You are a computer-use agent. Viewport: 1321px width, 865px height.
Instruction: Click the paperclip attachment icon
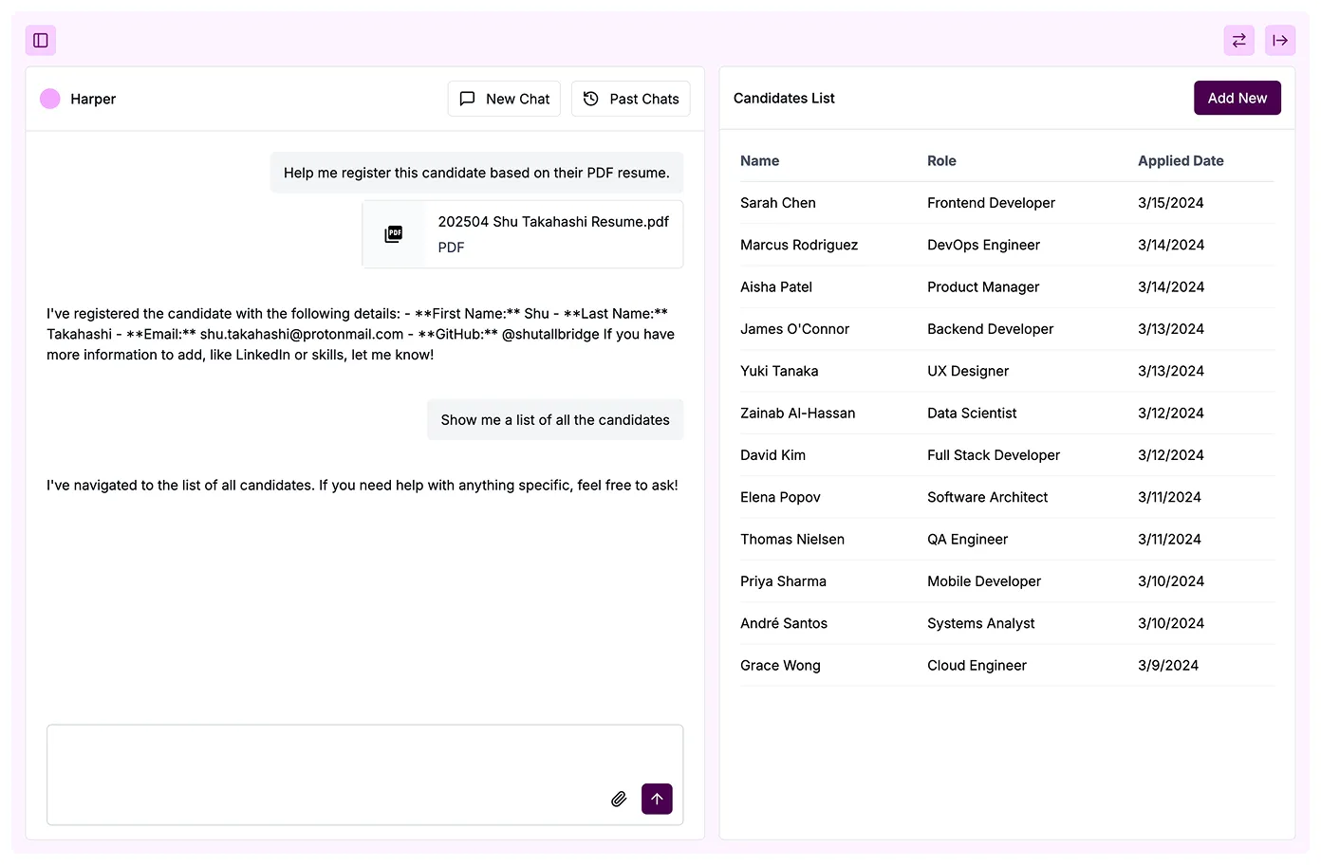pyautogui.click(x=619, y=799)
